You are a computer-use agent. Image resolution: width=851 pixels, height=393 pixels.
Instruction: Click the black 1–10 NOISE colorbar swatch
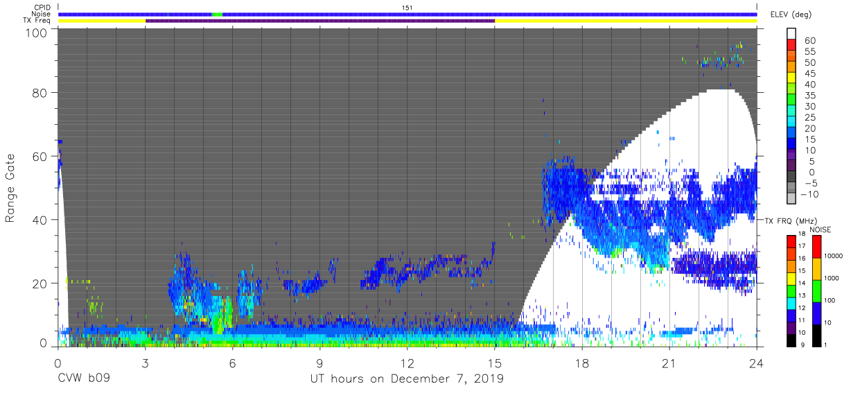point(818,335)
